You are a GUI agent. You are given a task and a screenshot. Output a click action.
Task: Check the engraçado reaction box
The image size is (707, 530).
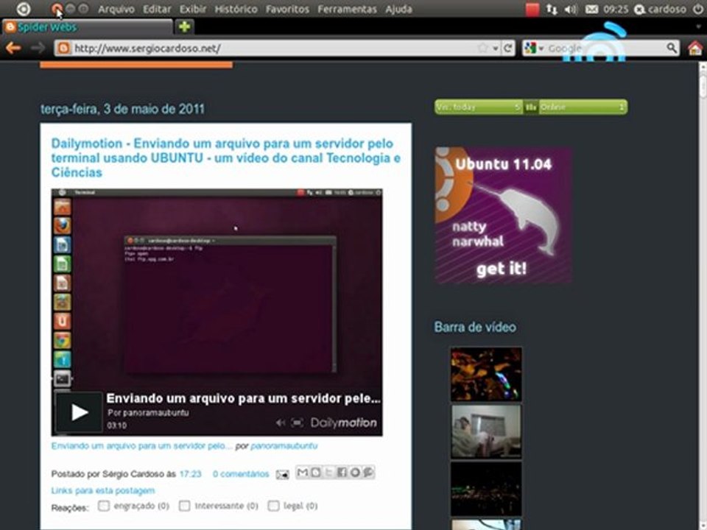(x=104, y=506)
